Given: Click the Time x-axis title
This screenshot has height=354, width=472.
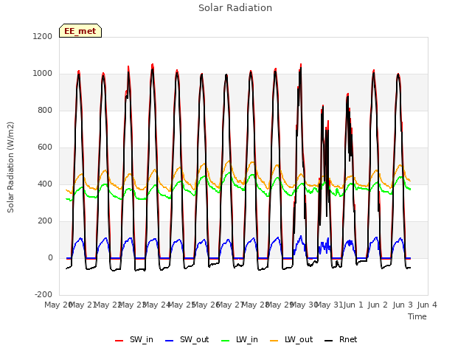Looking at the screenshot, I should pos(417,316).
